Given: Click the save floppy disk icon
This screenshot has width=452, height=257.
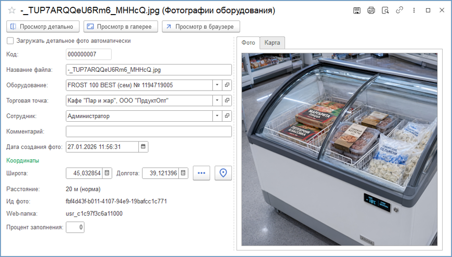Looking at the screenshot, I should 357,11.
